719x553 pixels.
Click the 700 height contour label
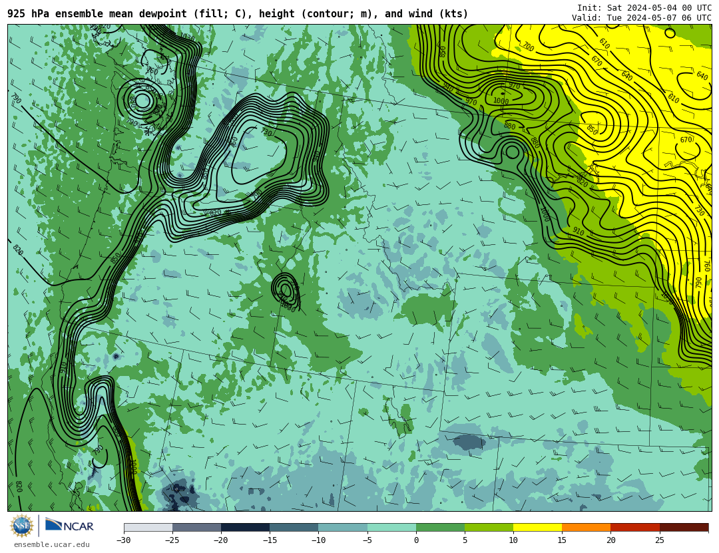[528, 47]
